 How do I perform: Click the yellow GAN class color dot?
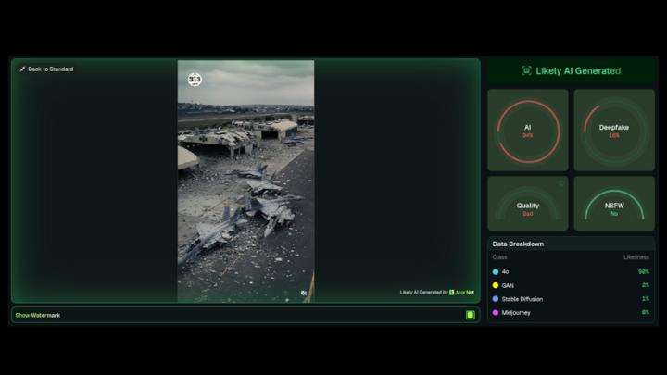tap(496, 285)
